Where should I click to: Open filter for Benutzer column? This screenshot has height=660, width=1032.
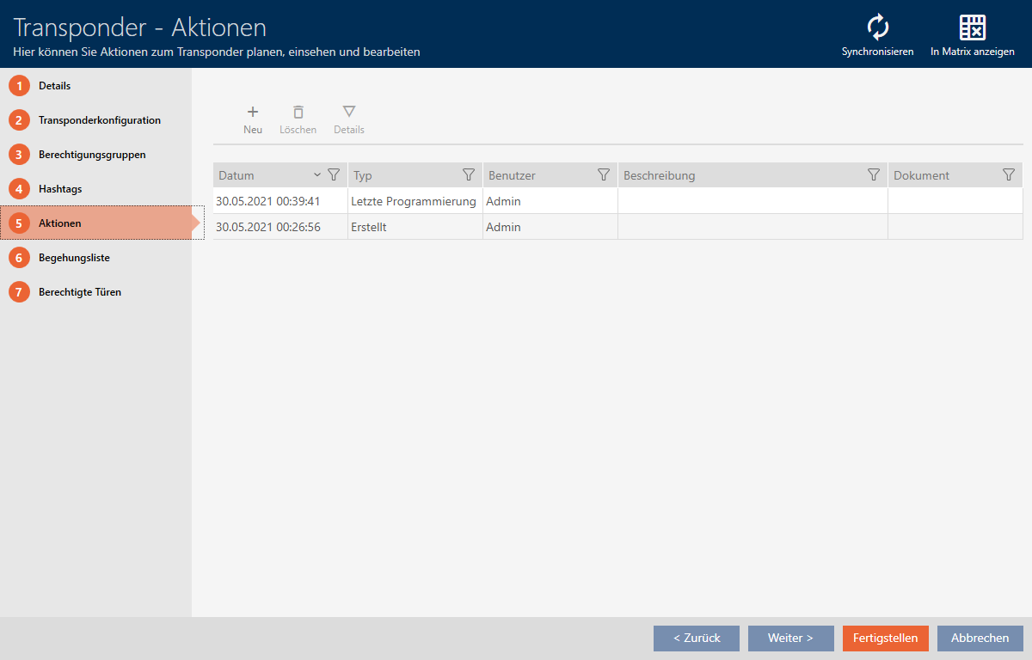coord(604,175)
